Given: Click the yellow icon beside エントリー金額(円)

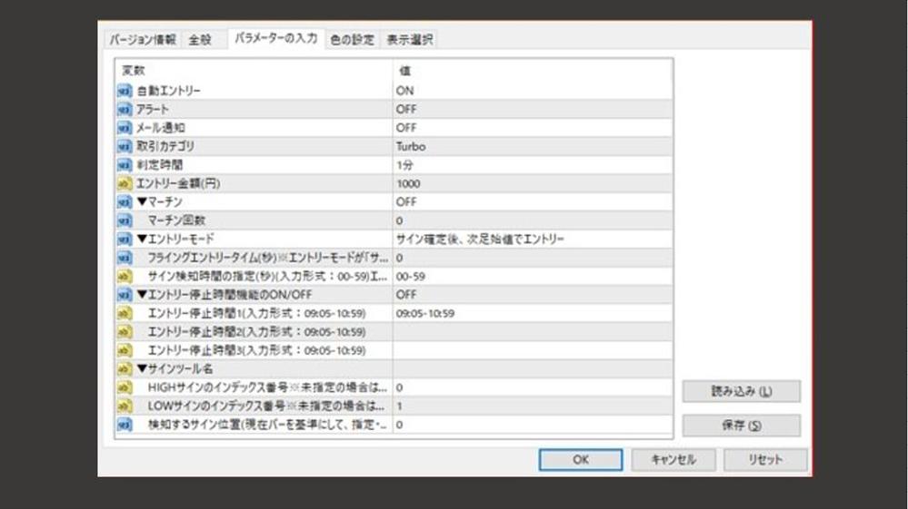Looking at the screenshot, I should 125,183.
